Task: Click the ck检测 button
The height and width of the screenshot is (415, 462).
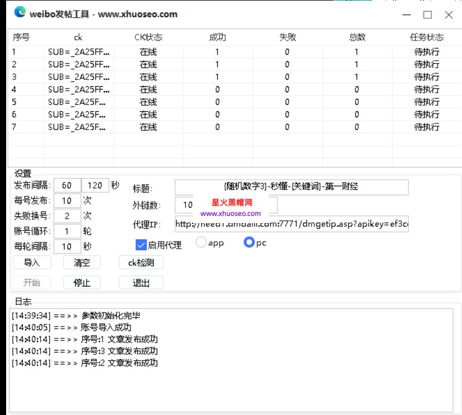Action: coord(141,263)
